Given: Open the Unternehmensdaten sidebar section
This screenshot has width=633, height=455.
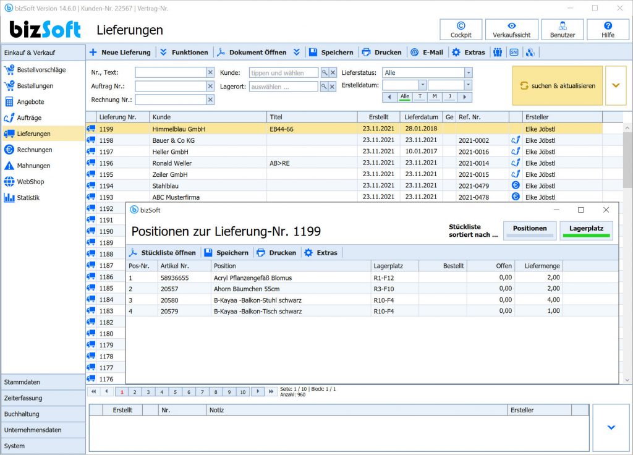Looking at the screenshot, I should tap(43, 430).
